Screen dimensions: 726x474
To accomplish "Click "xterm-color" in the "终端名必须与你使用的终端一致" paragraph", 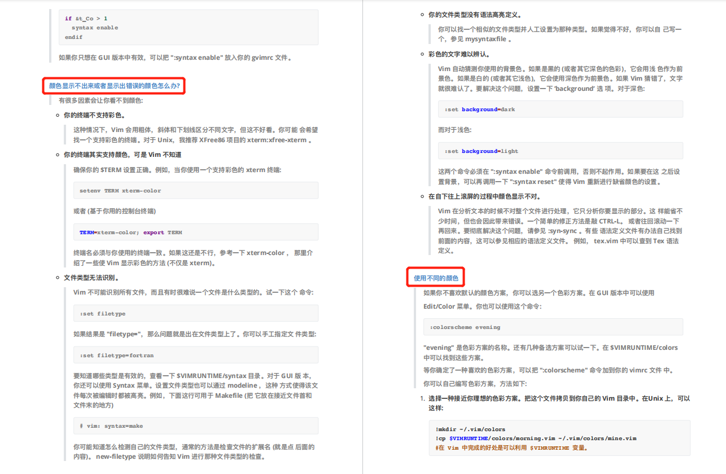I will [266, 253].
